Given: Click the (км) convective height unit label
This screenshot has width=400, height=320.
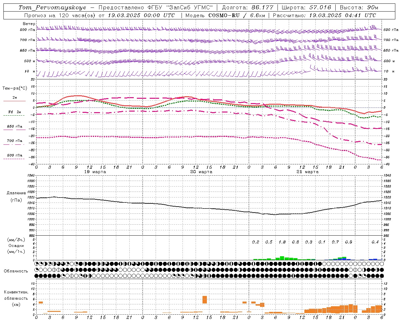Looking at the screenshot, I should [x=16, y=304].
